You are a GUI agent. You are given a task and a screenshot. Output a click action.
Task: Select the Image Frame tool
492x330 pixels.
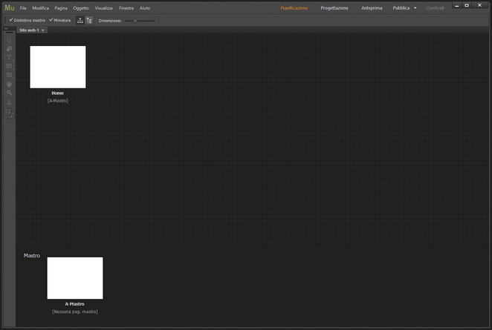[9, 75]
